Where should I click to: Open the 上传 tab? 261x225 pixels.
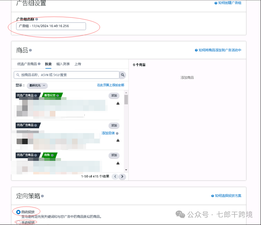click(78, 64)
